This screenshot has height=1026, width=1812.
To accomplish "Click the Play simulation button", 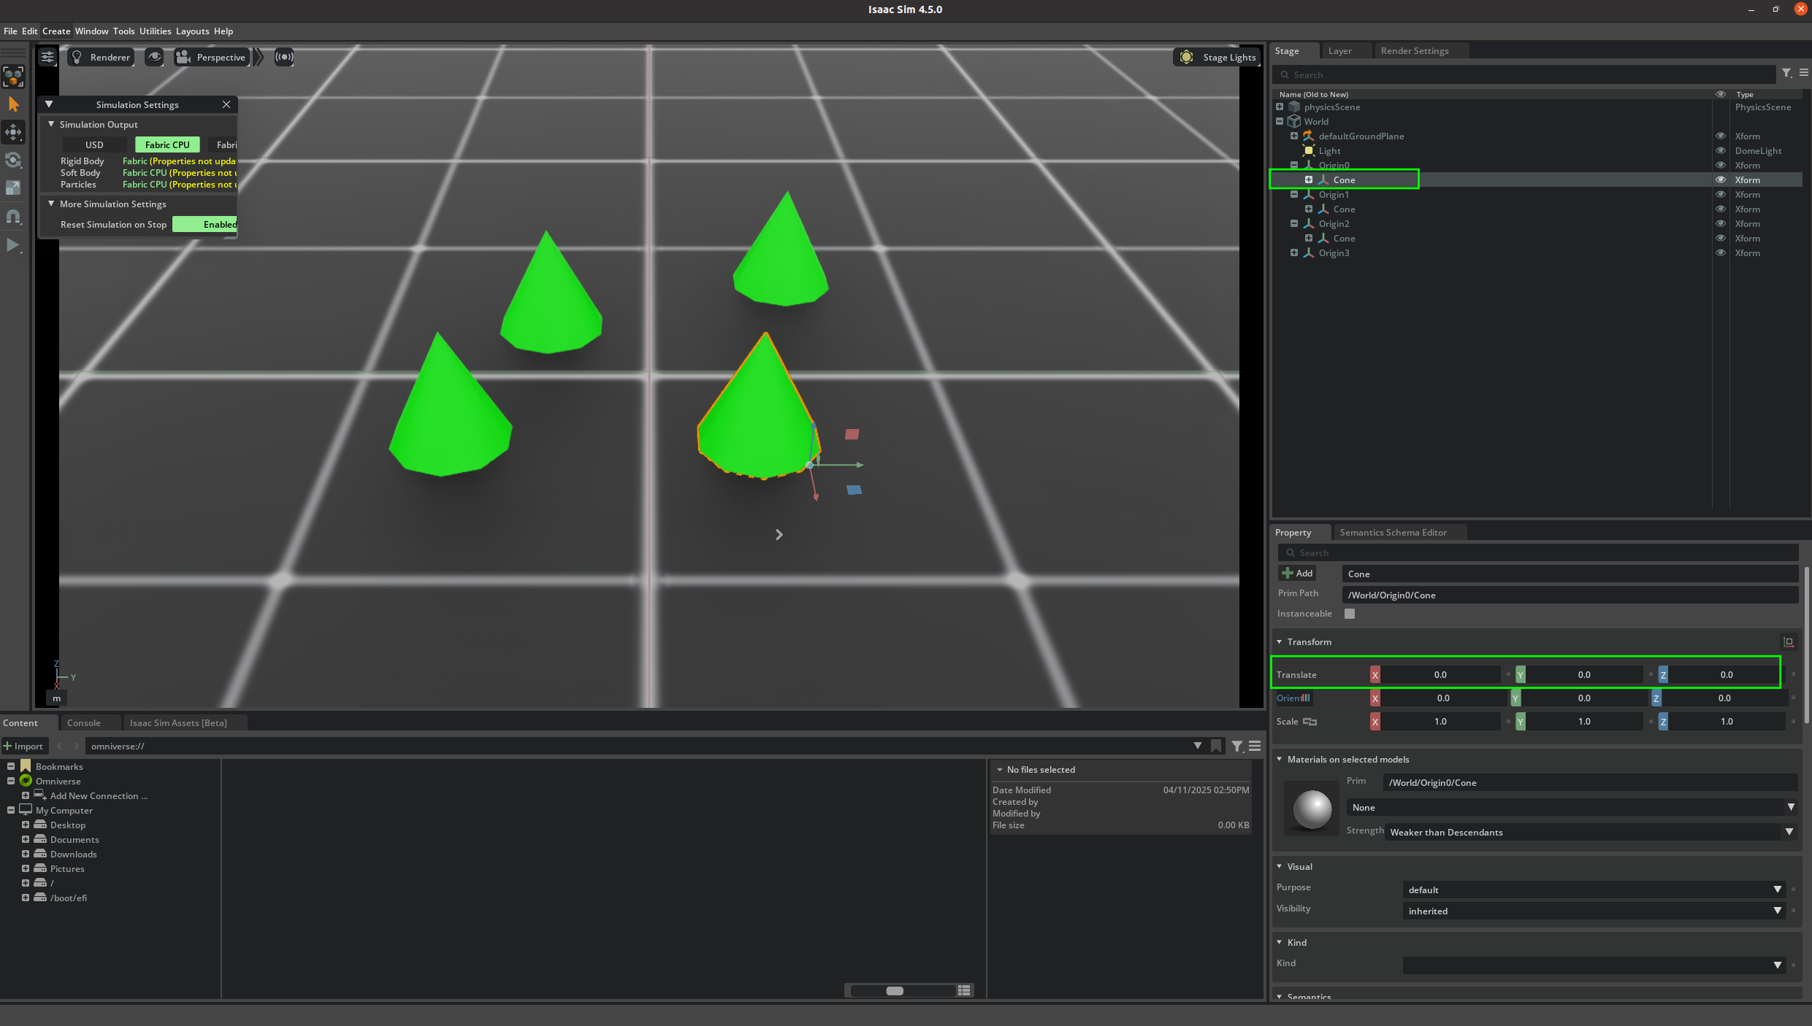I will click(x=12, y=245).
